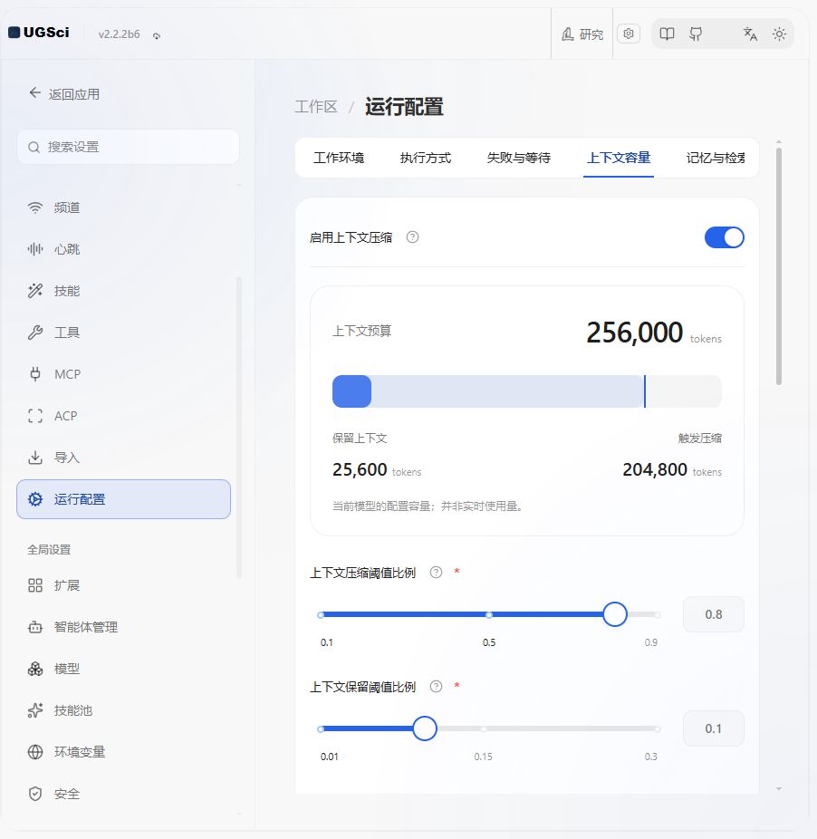The height and width of the screenshot is (839, 817).
Task: Click the 保留上下文 label
Action: tap(360, 439)
